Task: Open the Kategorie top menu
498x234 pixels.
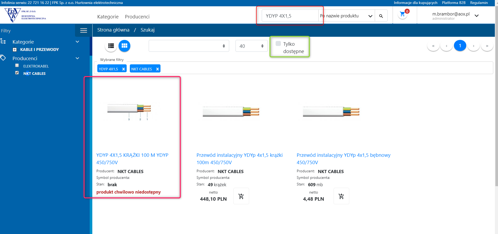Action: tap(108, 17)
